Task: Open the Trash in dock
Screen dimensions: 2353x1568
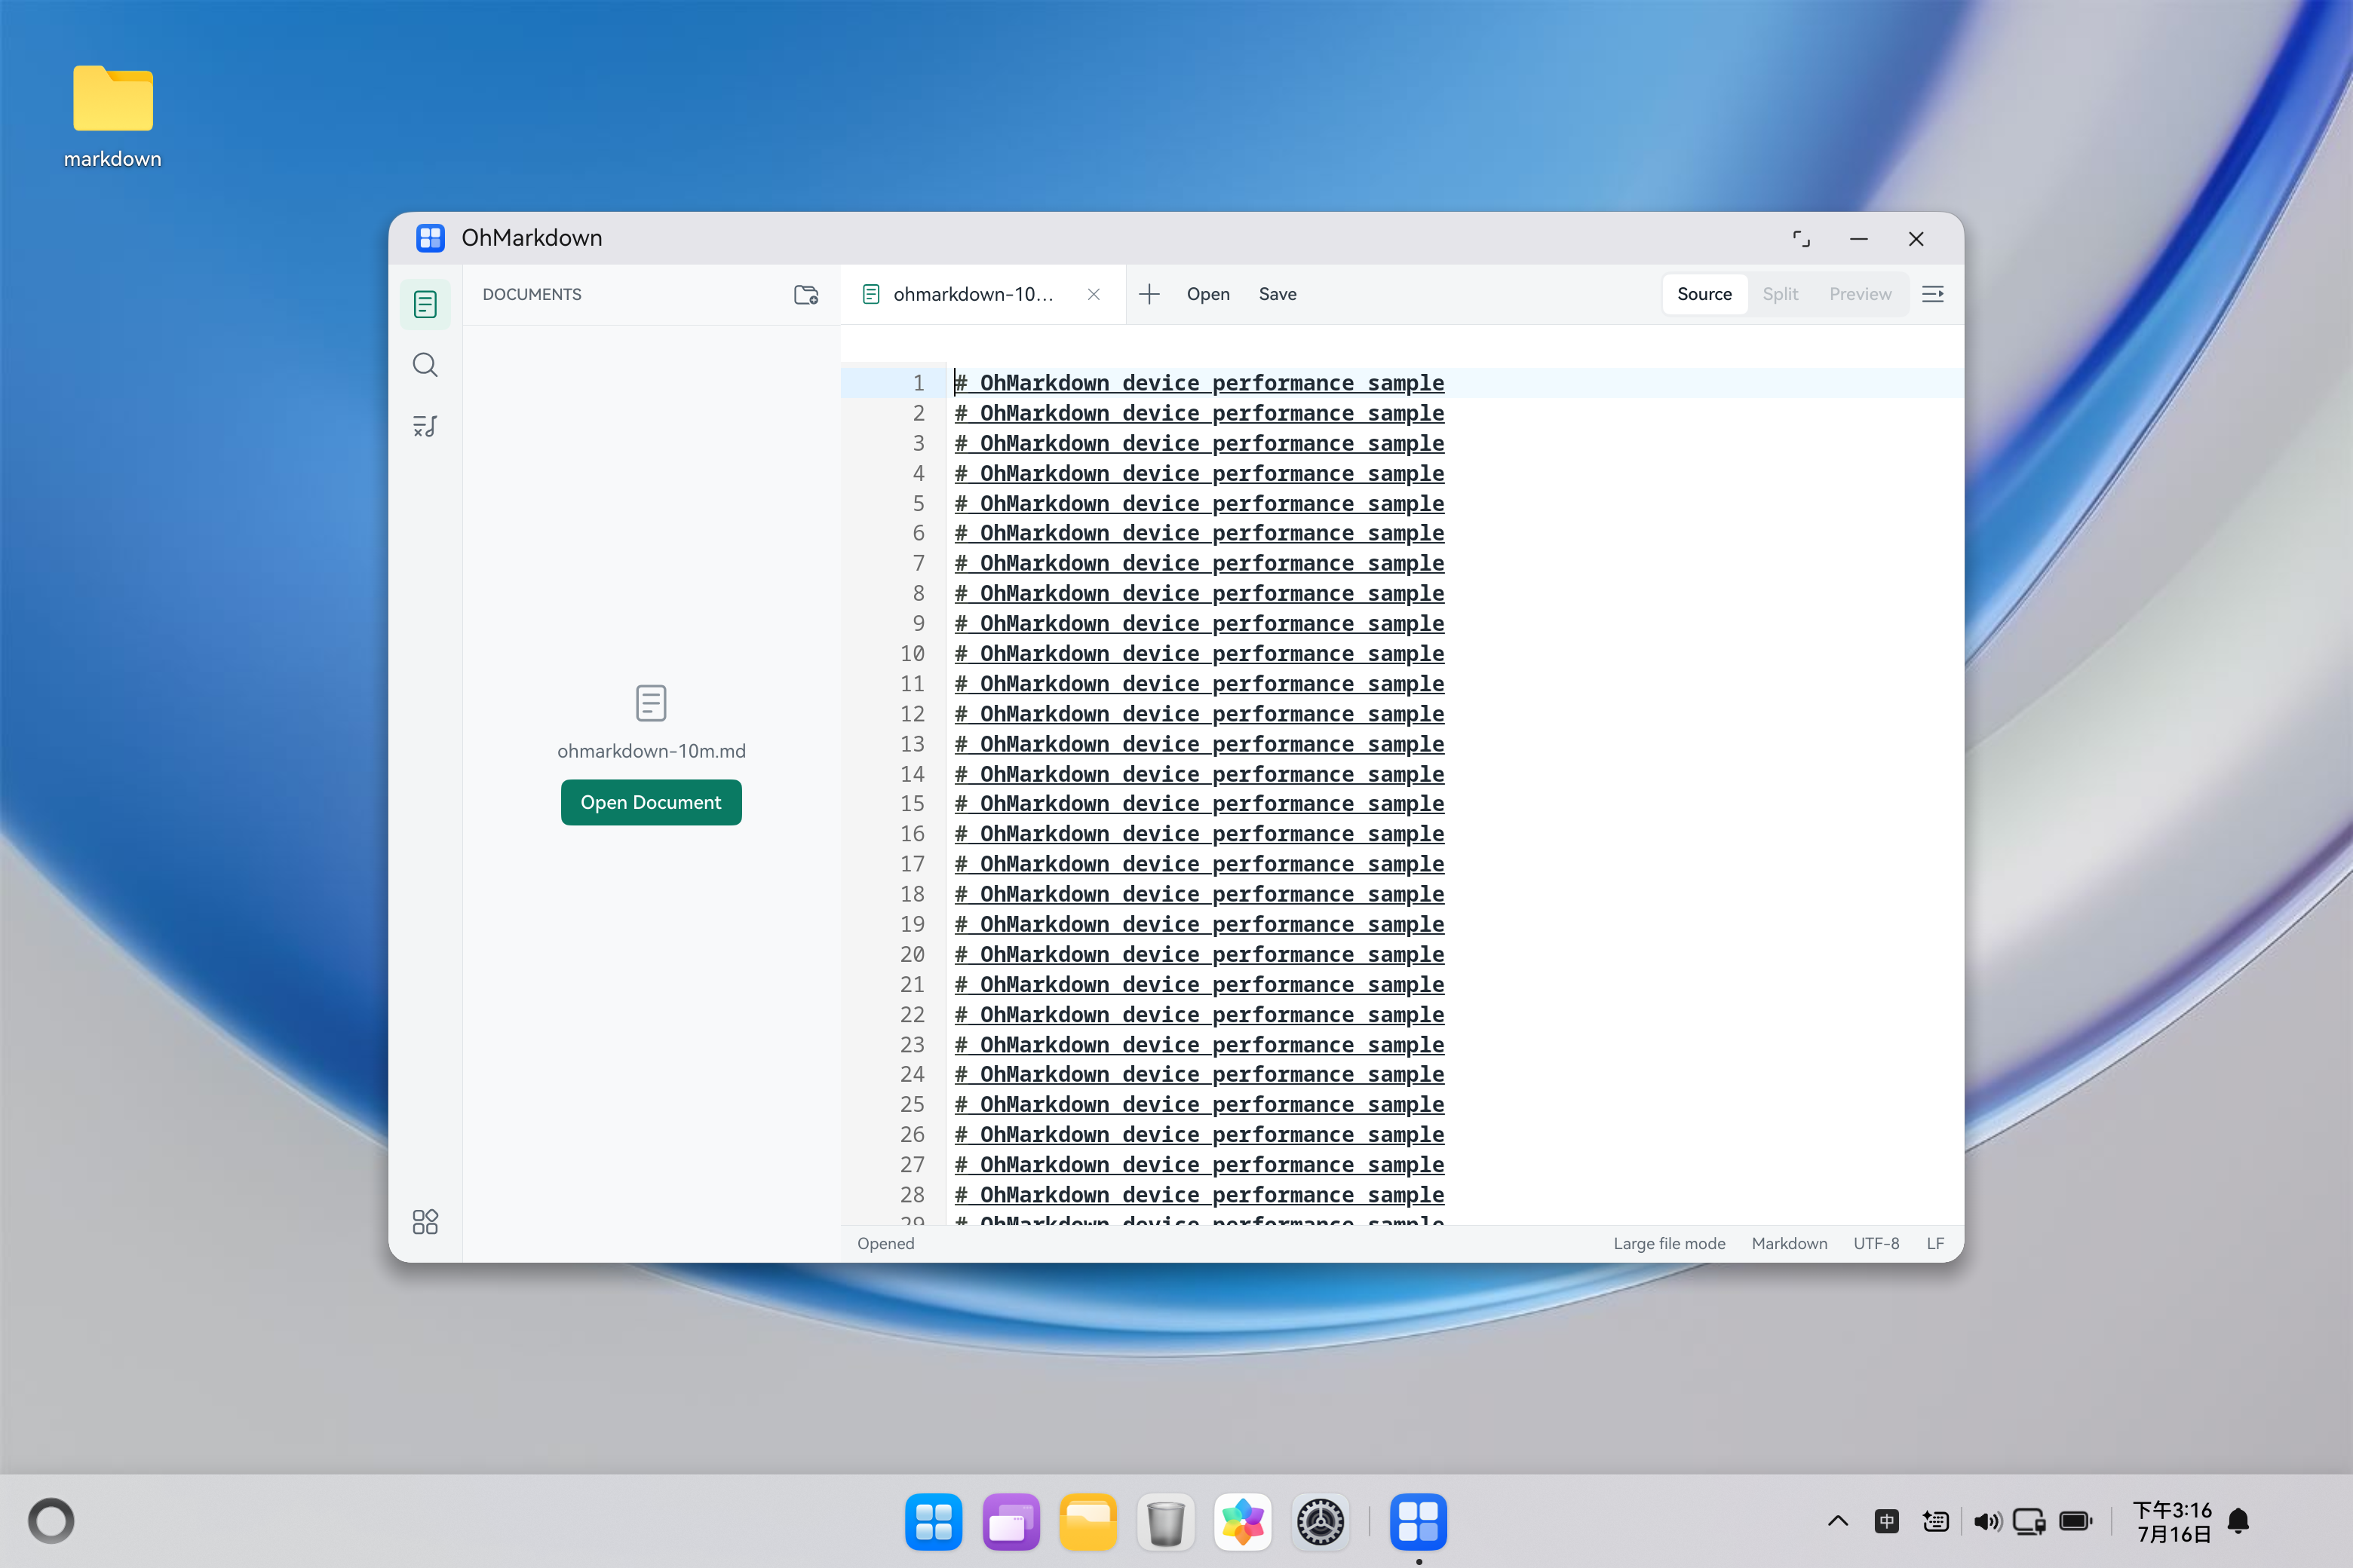Action: pyautogui.click(x=1164, y=1521)
